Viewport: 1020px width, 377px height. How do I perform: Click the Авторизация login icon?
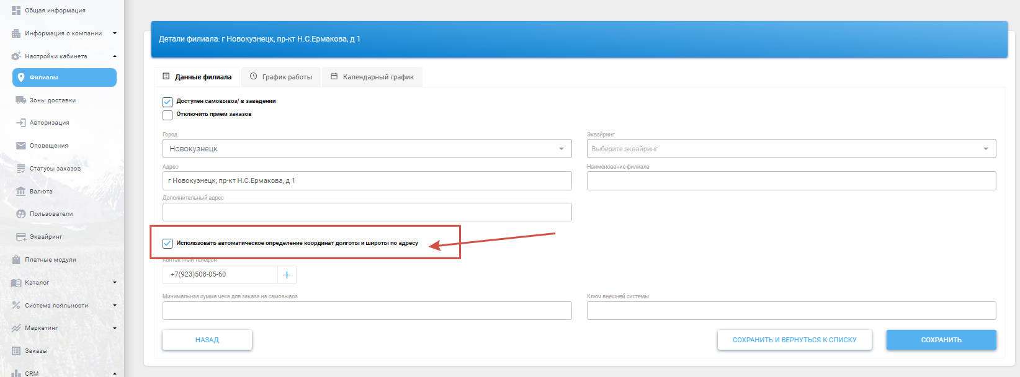coord(20,123)
